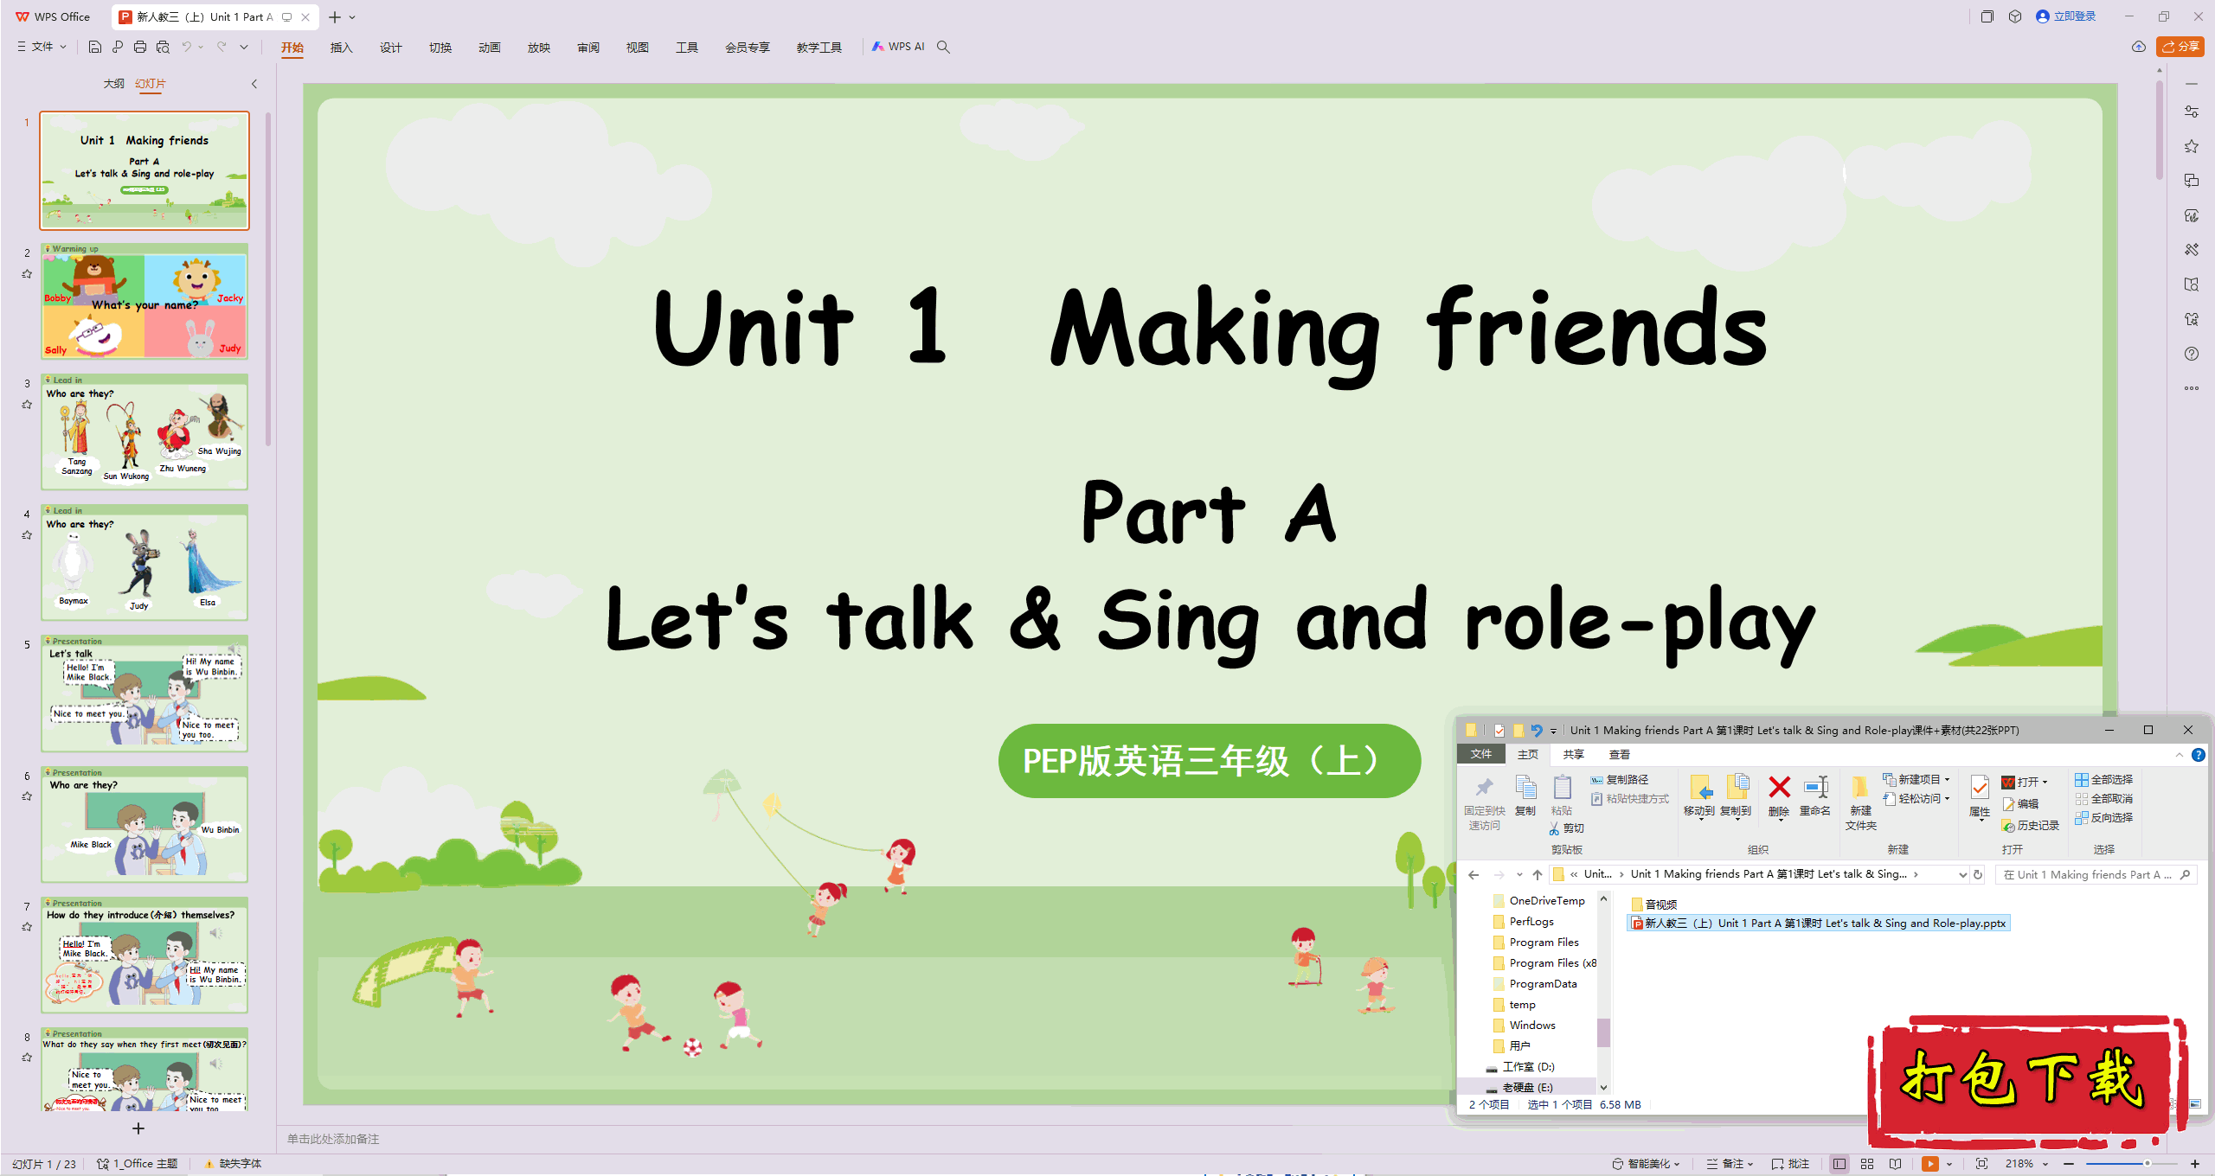Open quick access toolbar customize dropdown
Viewport: 2215px width, 1176px height.
point(244,47)
